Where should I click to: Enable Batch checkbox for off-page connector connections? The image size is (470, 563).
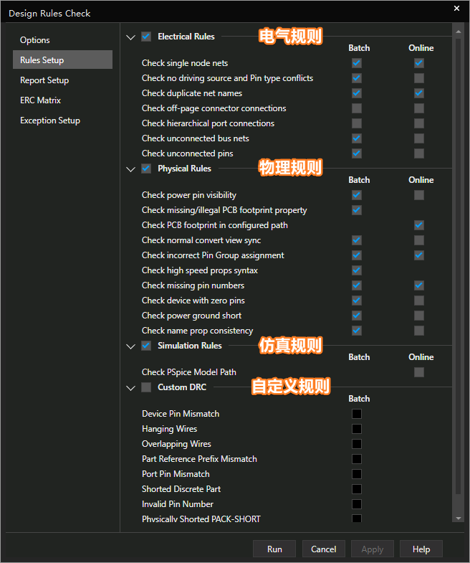[357, 108]
